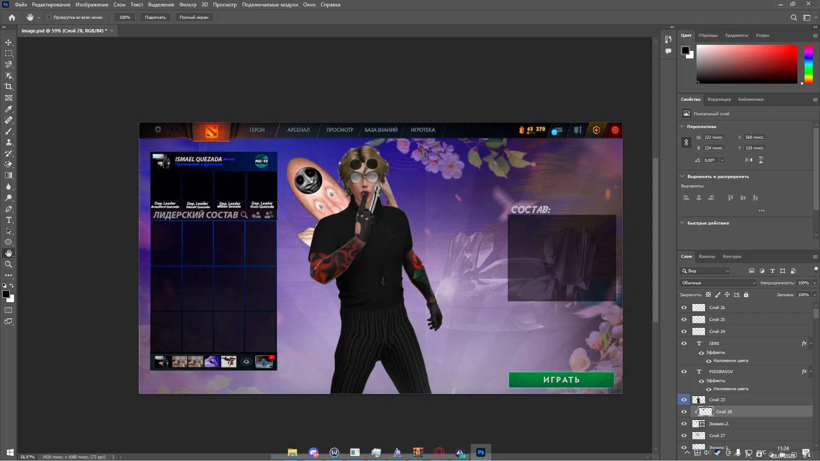Image resolution: width=820 pixels, height=461 pixels.
Task: Select the Pen tool
Action: pos(9,209)
